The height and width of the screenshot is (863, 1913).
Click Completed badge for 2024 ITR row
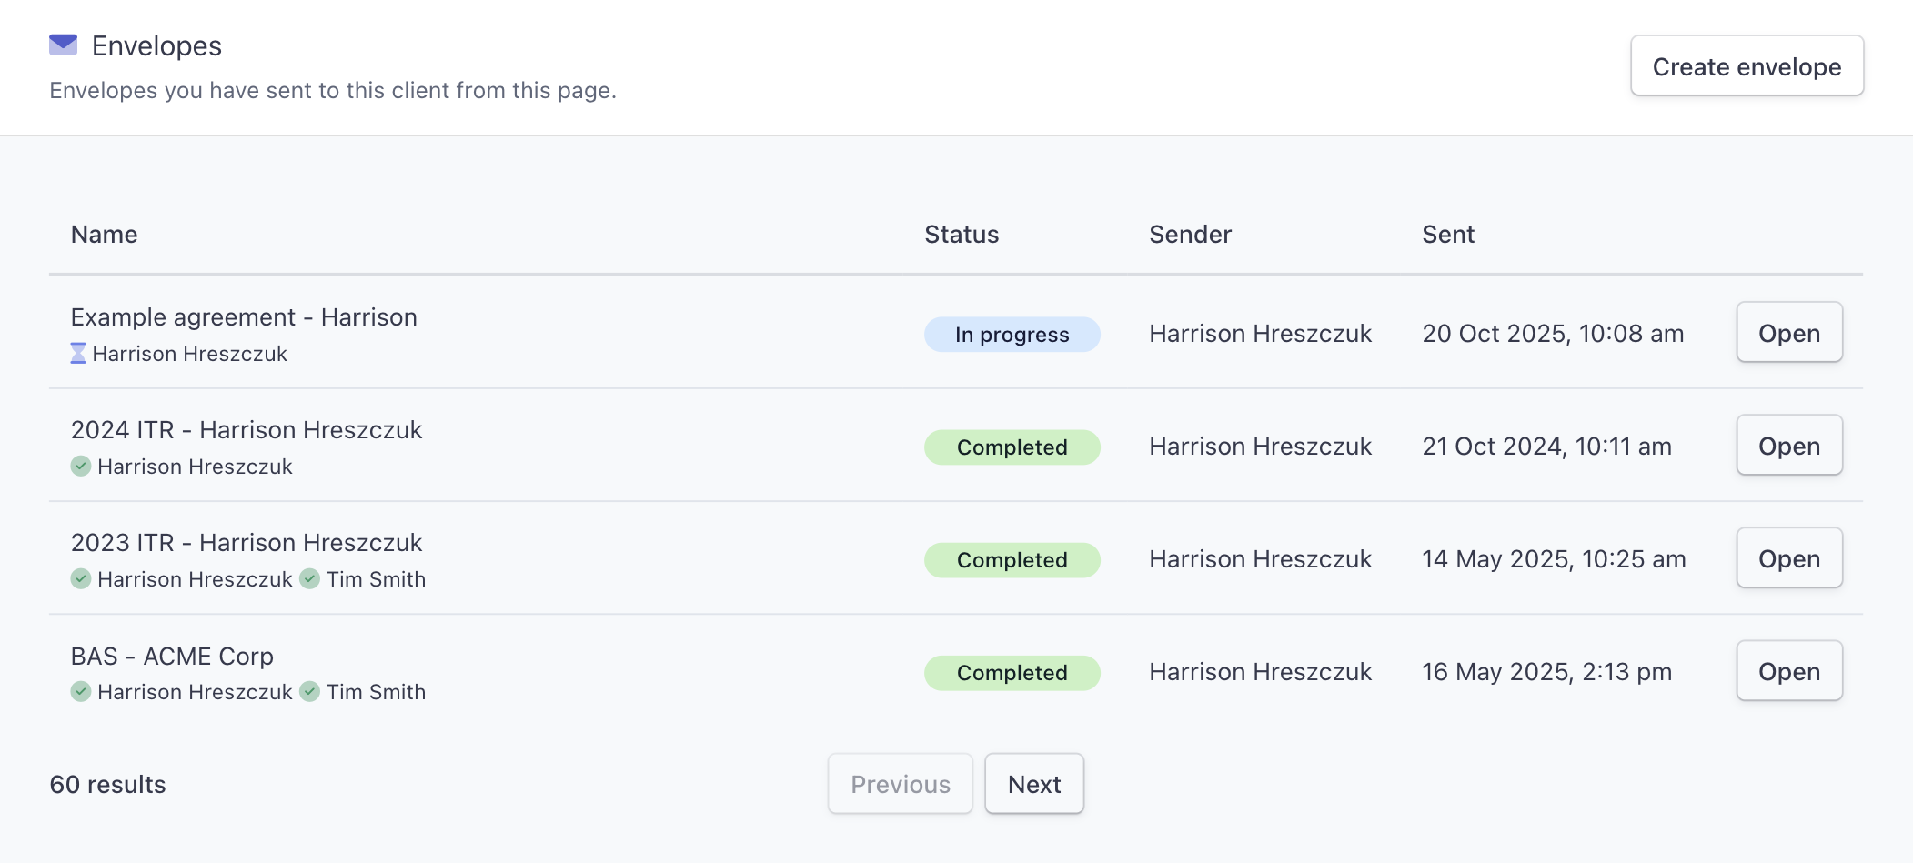coord(1012,447)
